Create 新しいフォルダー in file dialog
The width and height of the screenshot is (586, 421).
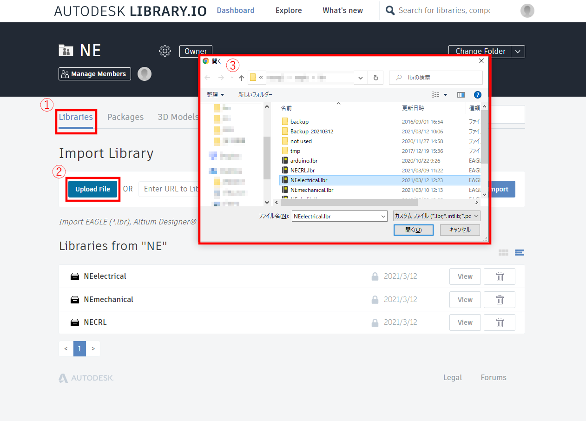pos(255,95)
